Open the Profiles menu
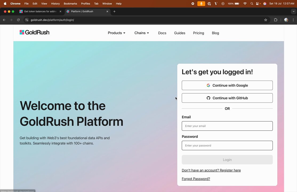The height and width of the screenshot is (192, 297). click(x=85, y=4)
